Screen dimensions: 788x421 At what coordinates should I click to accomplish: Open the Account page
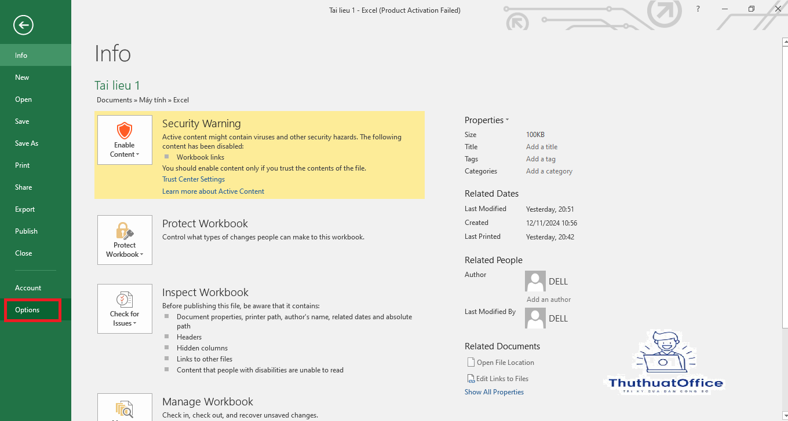[x=35, y=288]
